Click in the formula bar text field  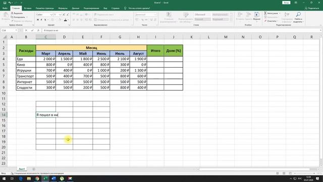click(x=181, y=30)
